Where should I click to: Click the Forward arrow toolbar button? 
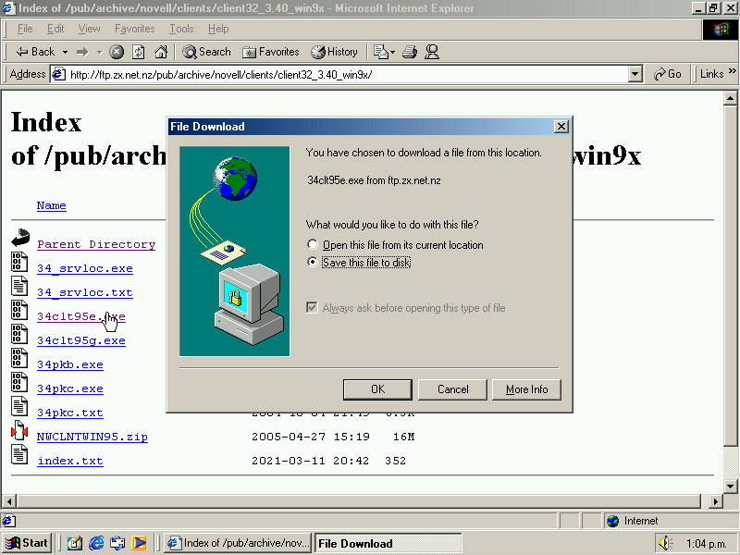[x=82, y=52]
